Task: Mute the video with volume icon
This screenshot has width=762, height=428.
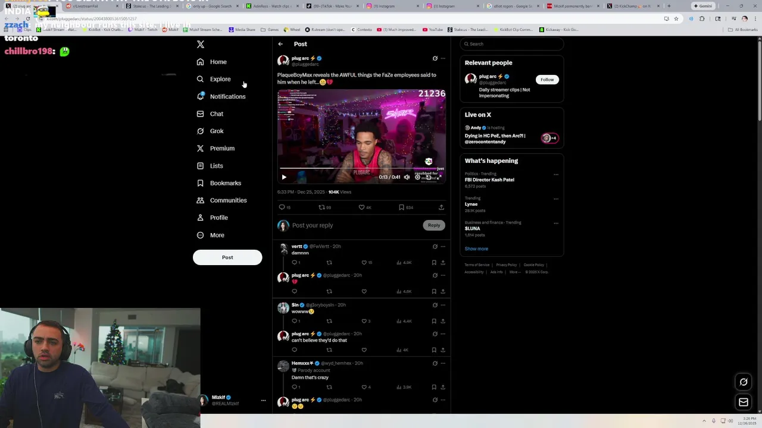Action: [x=407, y=177]
